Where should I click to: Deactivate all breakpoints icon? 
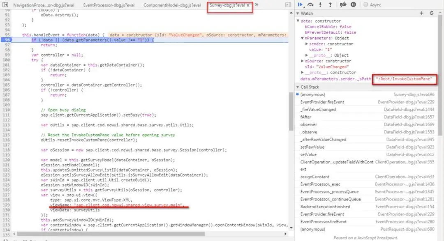tap(343, 5)
